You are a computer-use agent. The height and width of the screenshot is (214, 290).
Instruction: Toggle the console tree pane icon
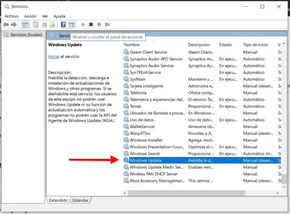[x=25, y=24]
